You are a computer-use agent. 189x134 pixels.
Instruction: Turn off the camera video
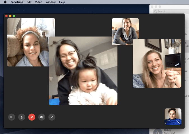pos(42,117)
